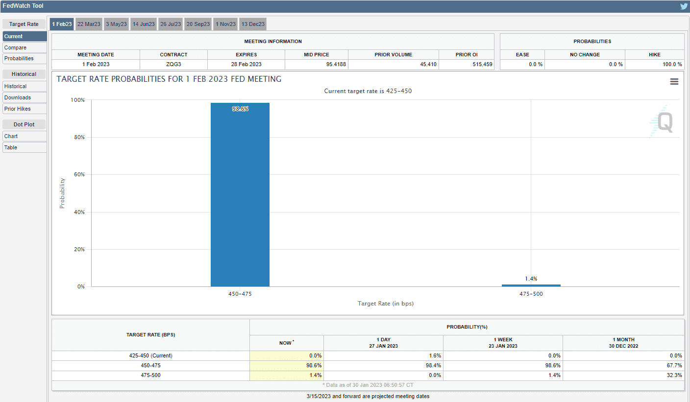This screenshot has width=690, height=402.
Task: Switch to the 13 Dec23 tab
Action: pyautogui.click(x=252, y=24)
